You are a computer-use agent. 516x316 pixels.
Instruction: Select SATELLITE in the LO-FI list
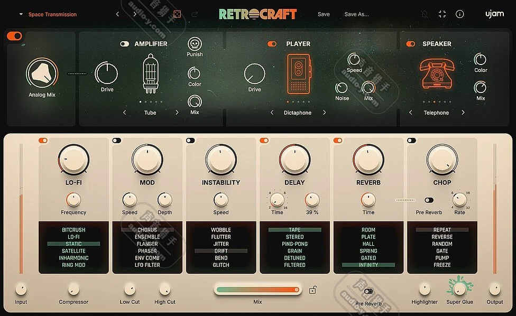click(x=73, y=251)
